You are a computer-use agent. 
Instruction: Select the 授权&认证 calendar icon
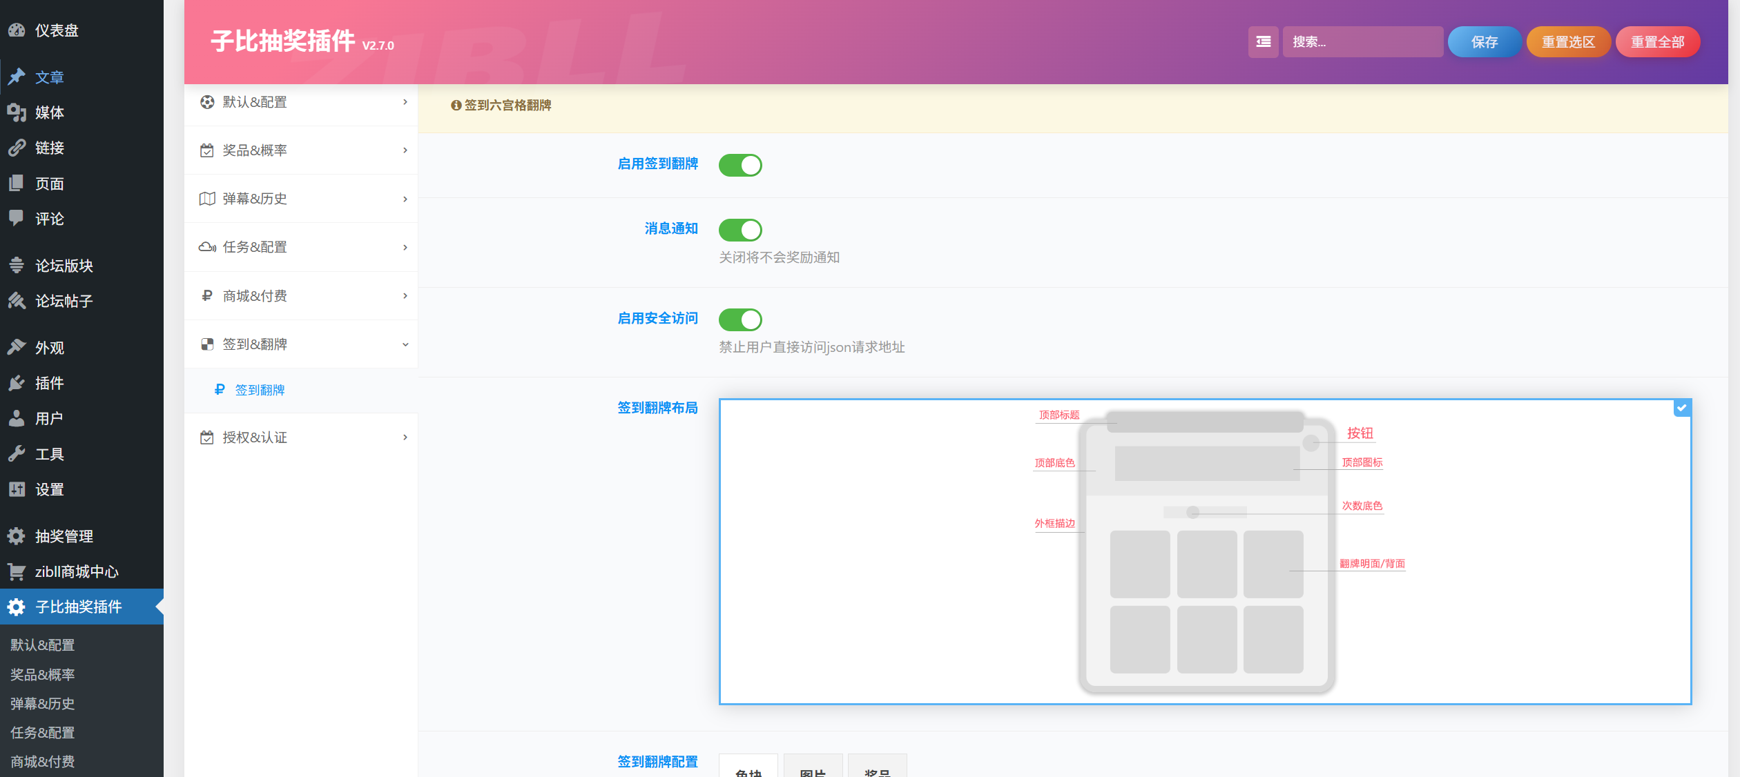207,437
